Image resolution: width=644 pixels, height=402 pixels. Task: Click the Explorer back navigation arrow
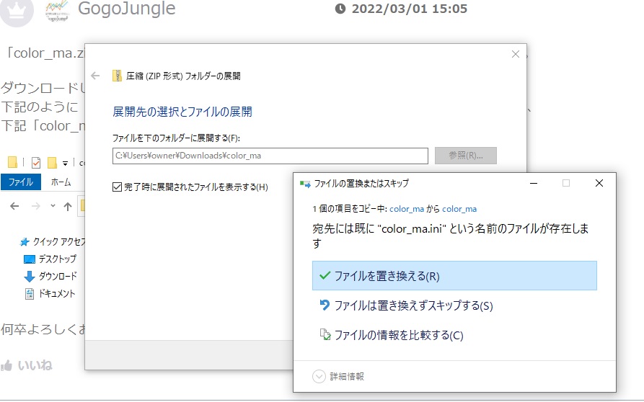click(15, 207)
